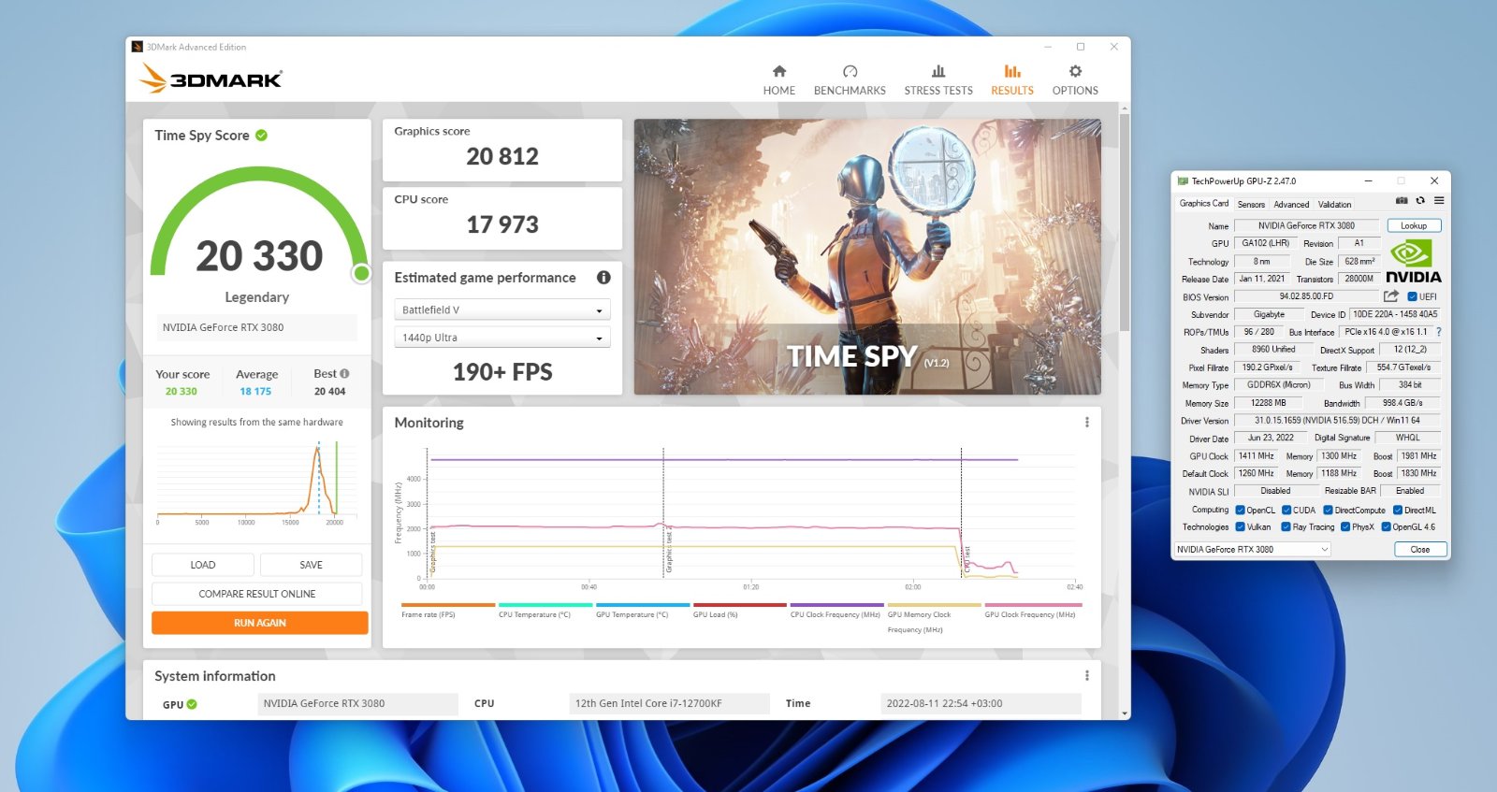Switch to GPU-Z Sensors tab
1497x792 pixels.
click(1251, 205)
